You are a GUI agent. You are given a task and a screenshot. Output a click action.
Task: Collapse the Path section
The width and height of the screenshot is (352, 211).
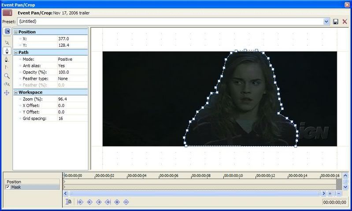16,52
